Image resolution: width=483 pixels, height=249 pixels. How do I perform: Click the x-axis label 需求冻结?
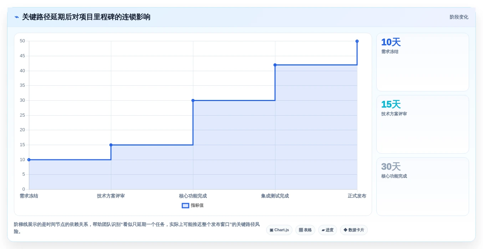(29, 196)
